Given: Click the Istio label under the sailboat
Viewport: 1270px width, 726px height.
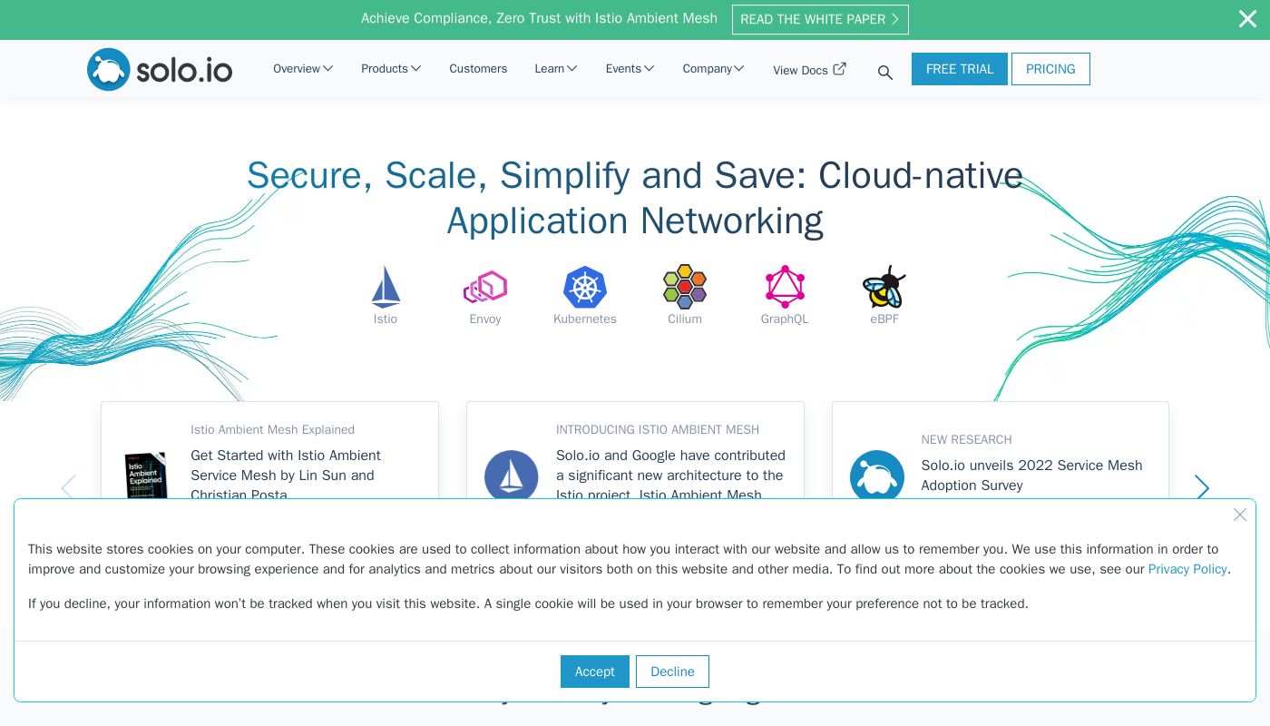Looking at the screenshot, I should tap(386, 319).
